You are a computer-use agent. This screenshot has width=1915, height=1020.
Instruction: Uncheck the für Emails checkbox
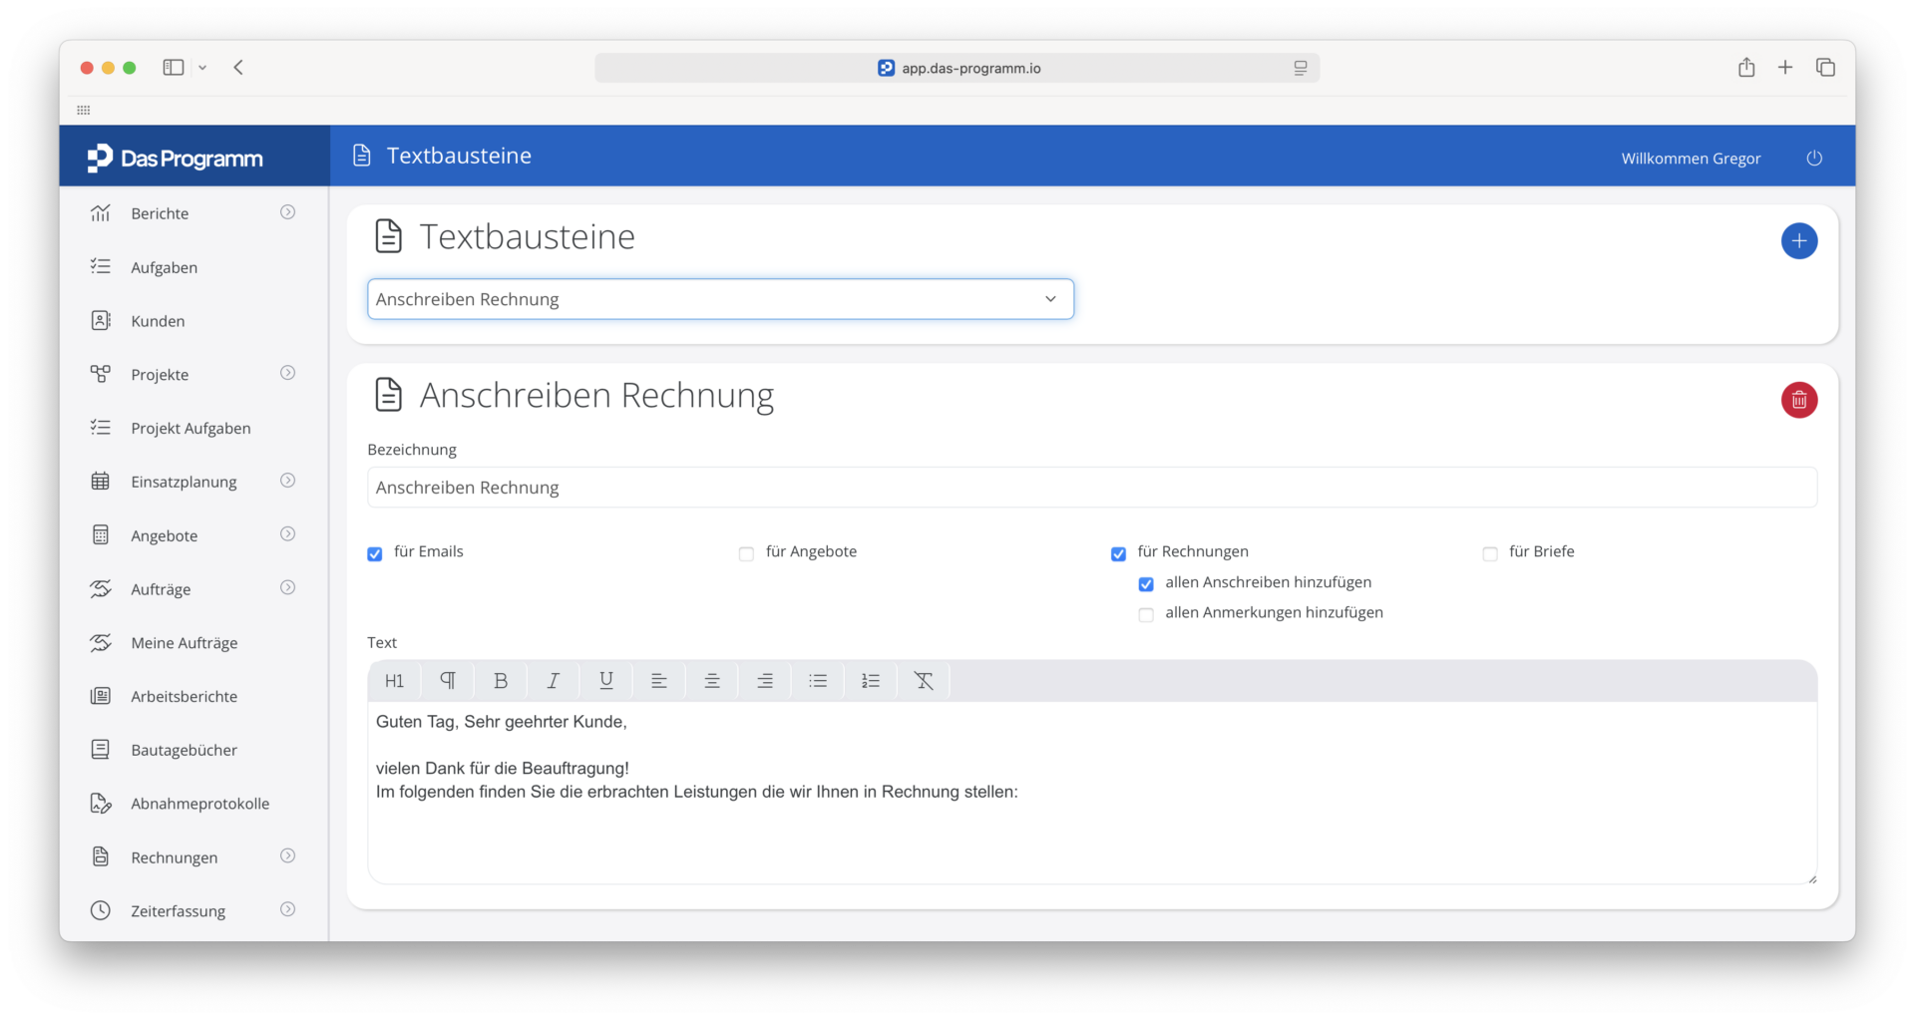[375, 553]
